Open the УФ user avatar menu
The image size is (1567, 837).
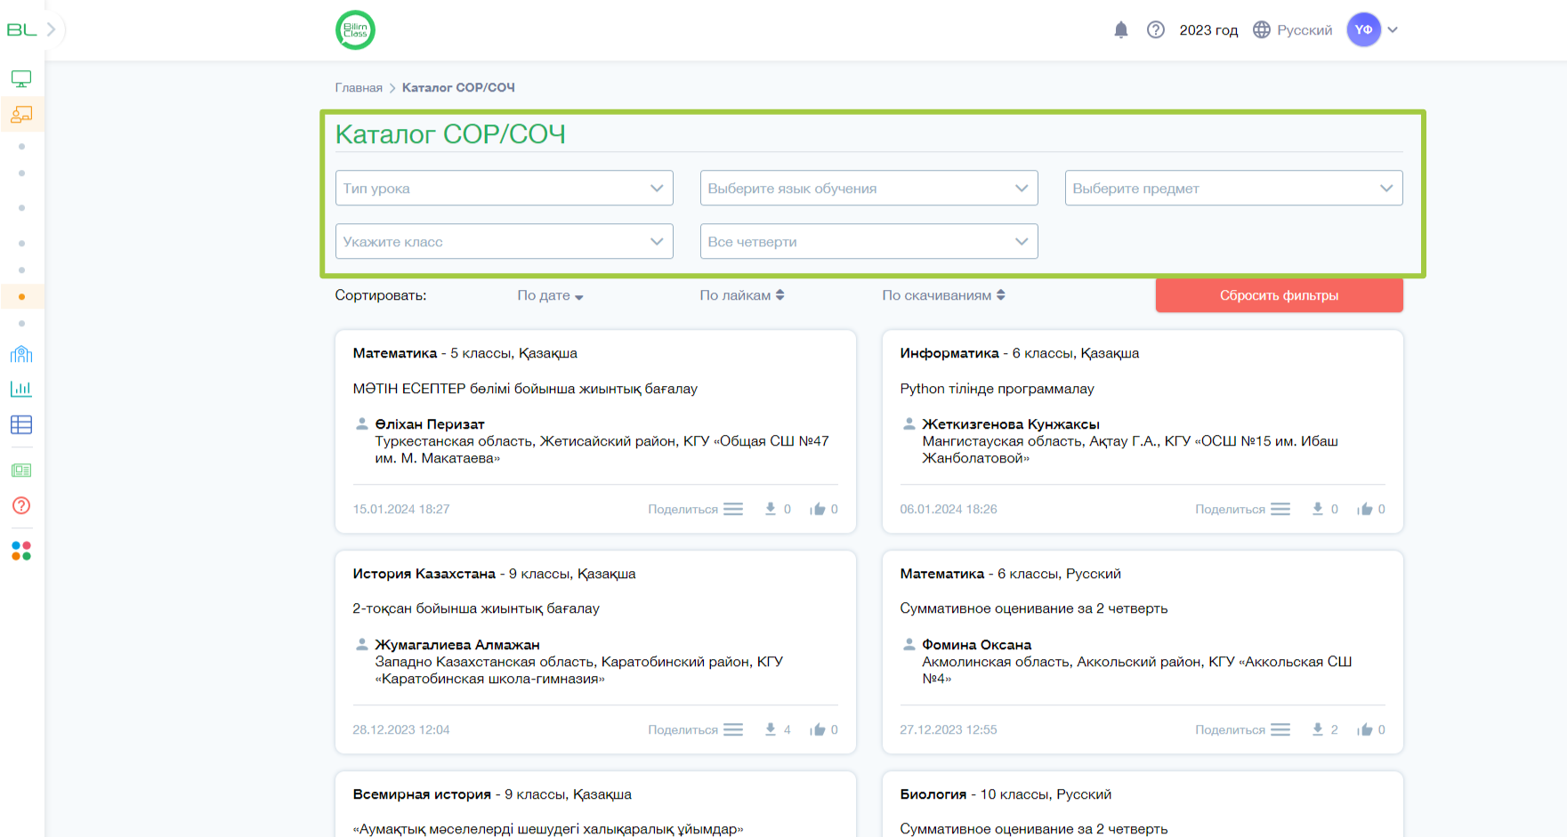tap(1363, 30)
